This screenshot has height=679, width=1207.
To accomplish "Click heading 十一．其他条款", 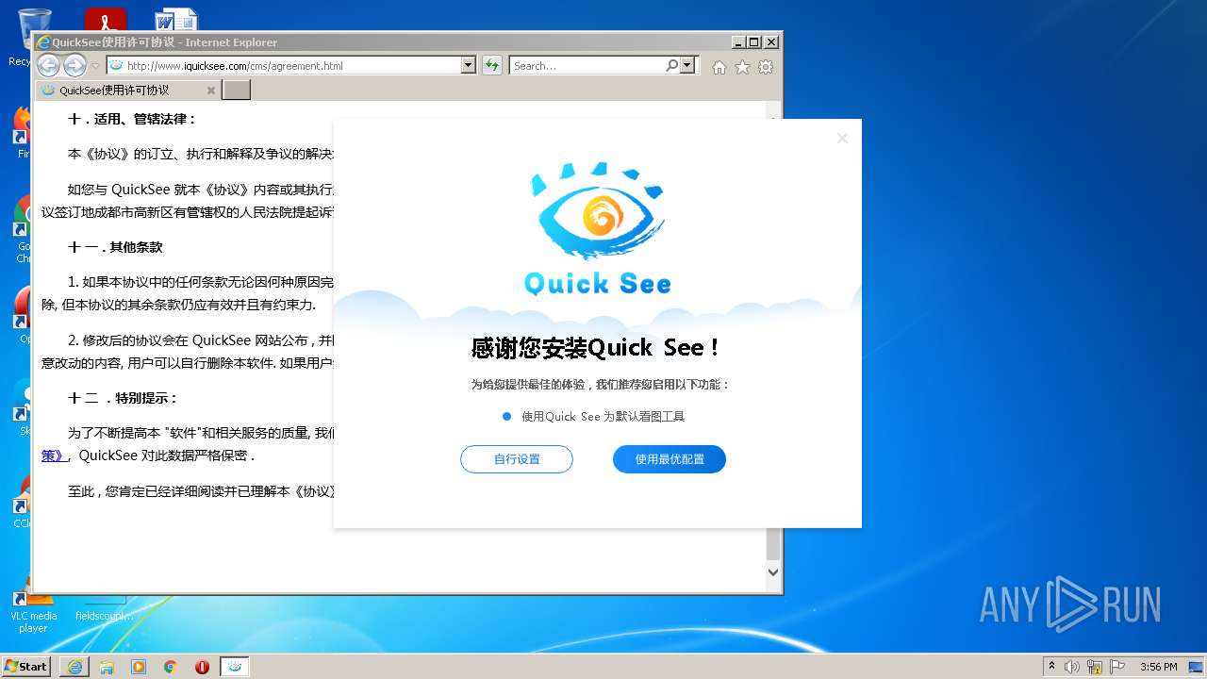I will [115, 247].
